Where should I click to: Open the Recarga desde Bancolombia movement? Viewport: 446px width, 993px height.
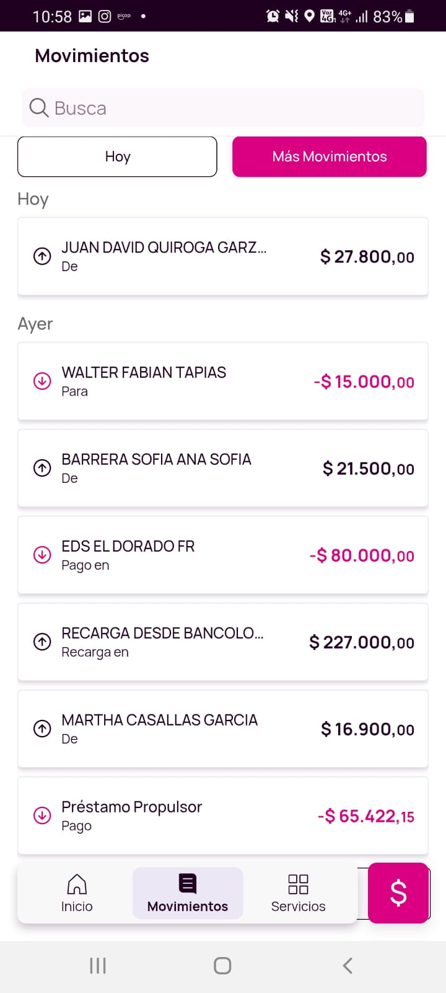186,642
